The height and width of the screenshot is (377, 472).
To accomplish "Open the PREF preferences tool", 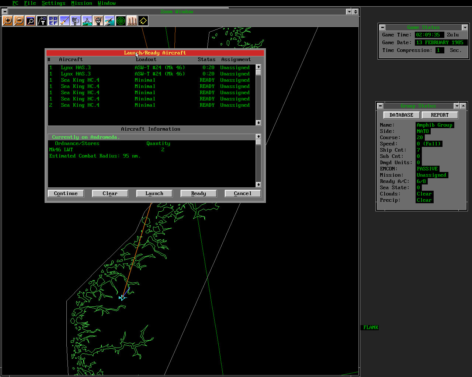I will [53, 21].
